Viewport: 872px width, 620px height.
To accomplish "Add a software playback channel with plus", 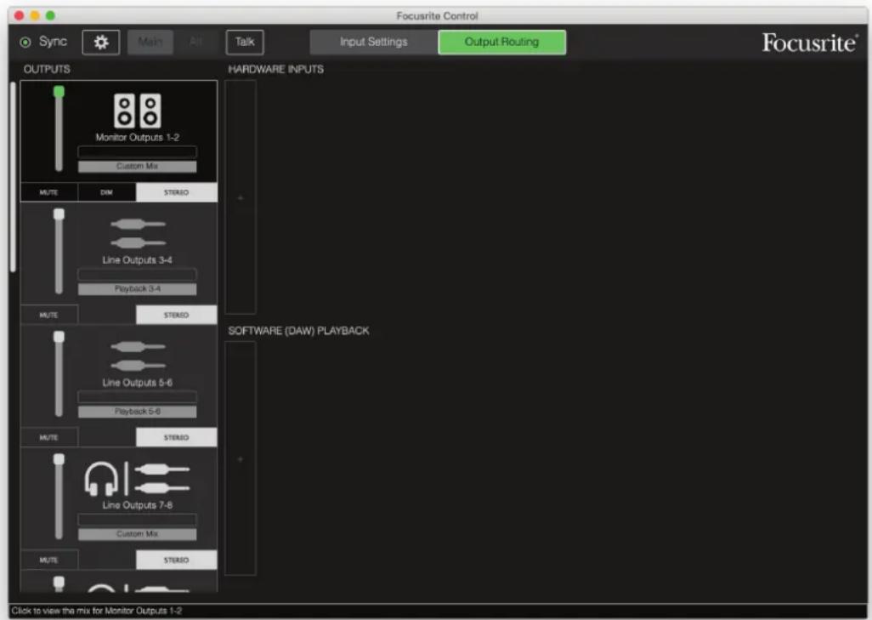I will coord(241,459).
